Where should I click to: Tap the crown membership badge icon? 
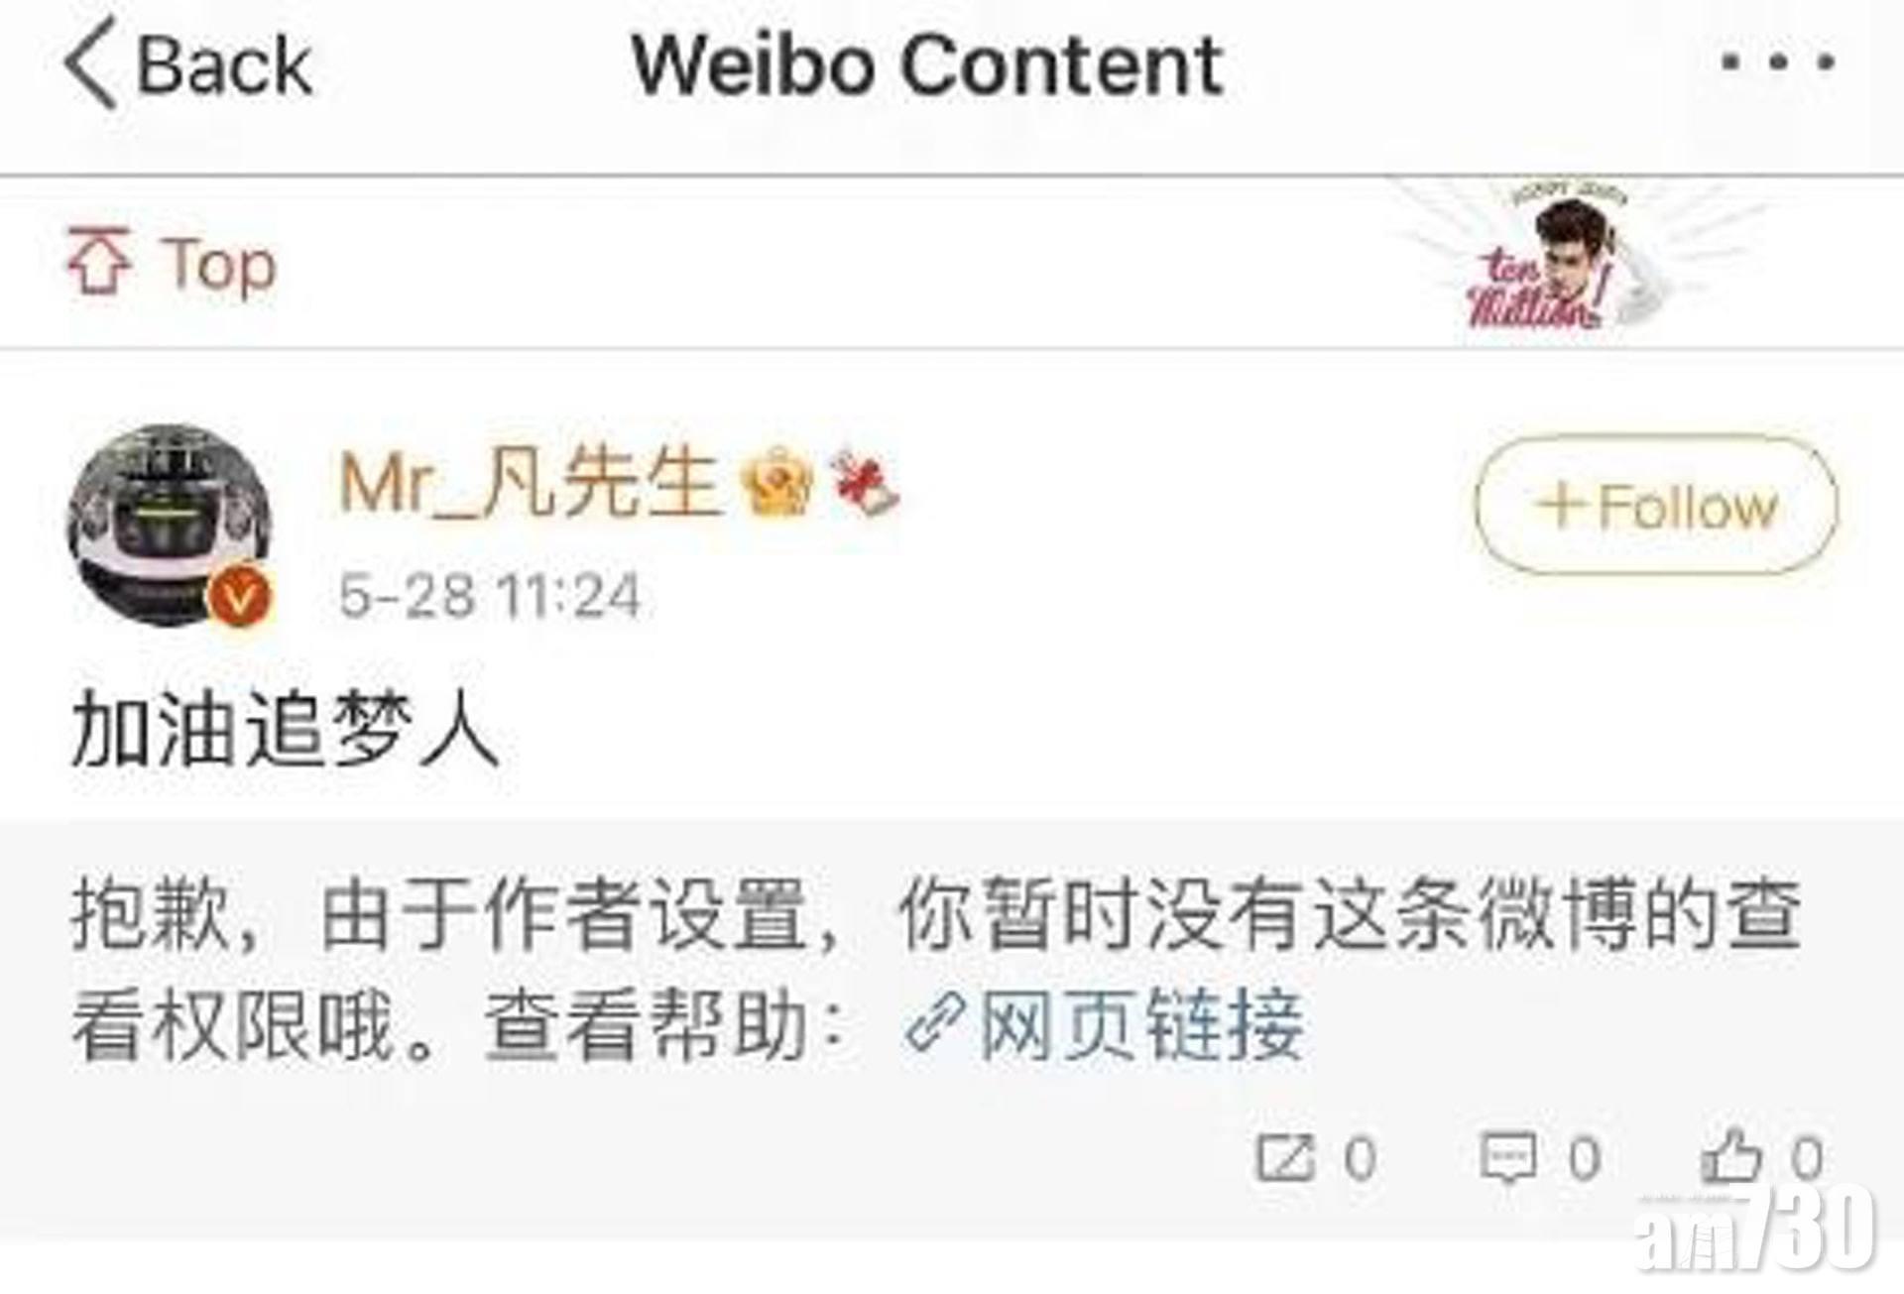776,484
